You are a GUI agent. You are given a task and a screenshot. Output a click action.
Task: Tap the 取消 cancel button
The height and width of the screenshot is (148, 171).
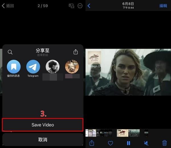43,140
